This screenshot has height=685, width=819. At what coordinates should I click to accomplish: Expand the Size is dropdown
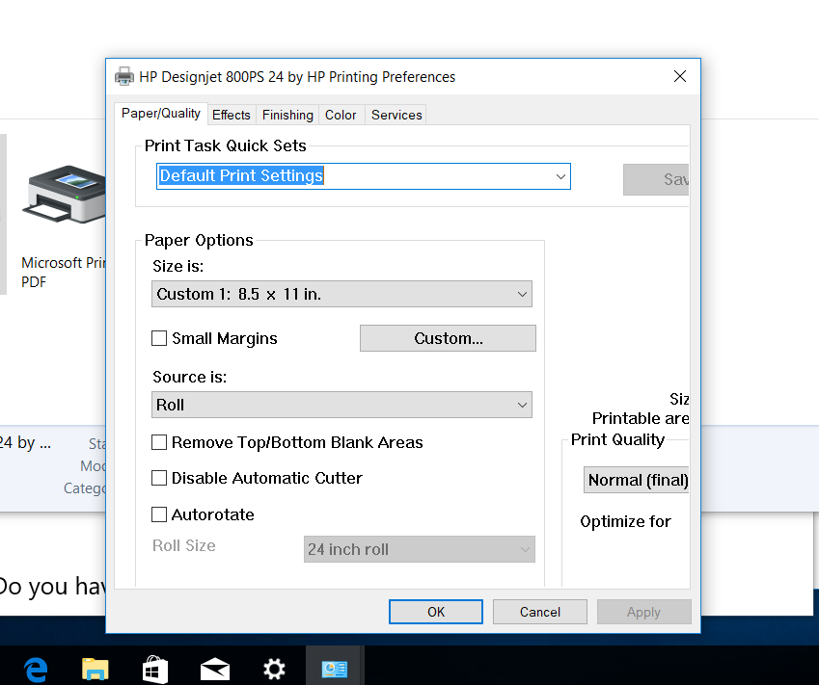click(521, 294)
